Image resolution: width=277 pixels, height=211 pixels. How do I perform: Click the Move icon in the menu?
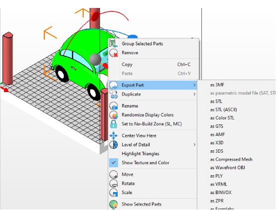point(114,175)
